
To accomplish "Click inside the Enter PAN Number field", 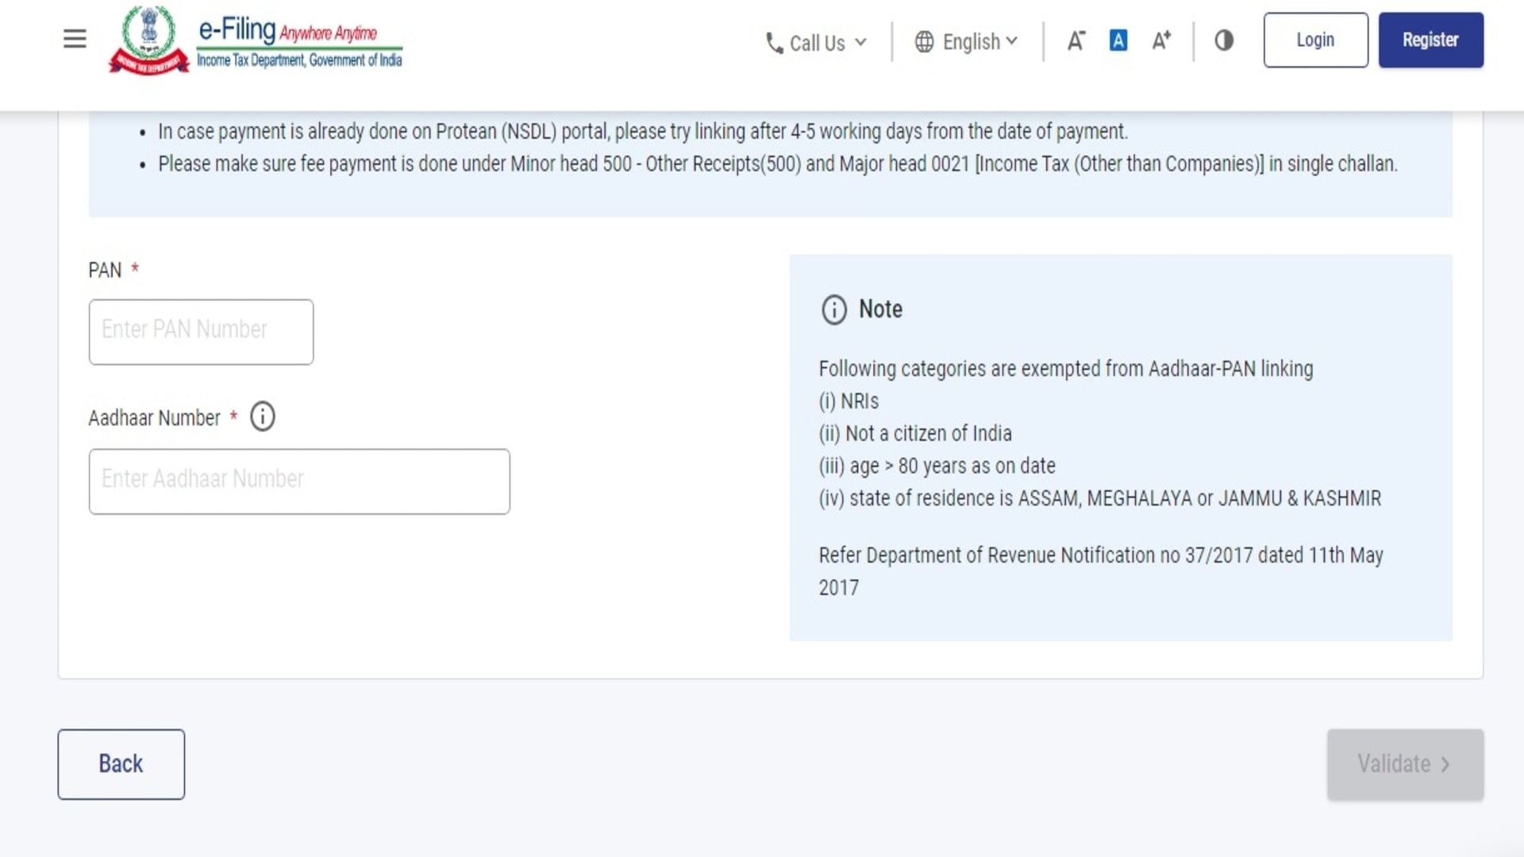I will [x=200, y=331].
